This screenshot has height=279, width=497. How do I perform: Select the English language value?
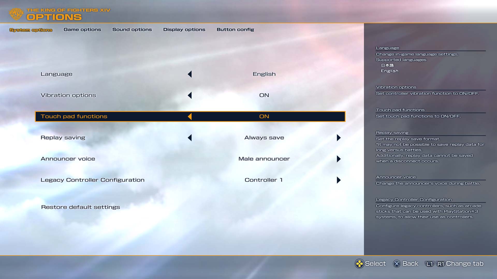264,74
